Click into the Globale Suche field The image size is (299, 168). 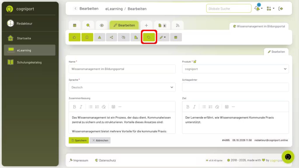pos(229,8)
